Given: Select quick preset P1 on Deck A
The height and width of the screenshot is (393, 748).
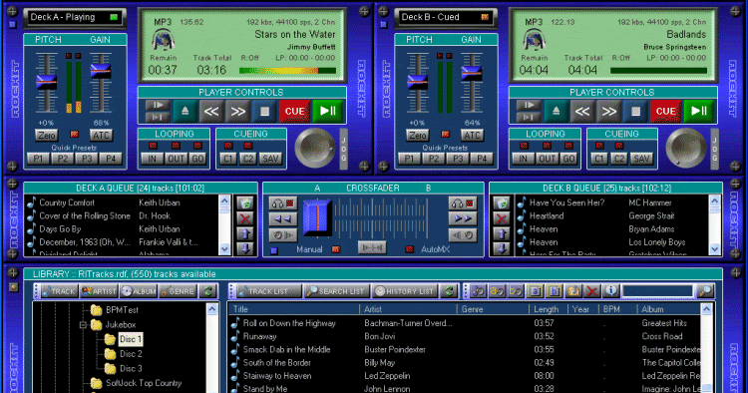Looking at the screenshot, I should pyautogui.click(x=38, y=159).
